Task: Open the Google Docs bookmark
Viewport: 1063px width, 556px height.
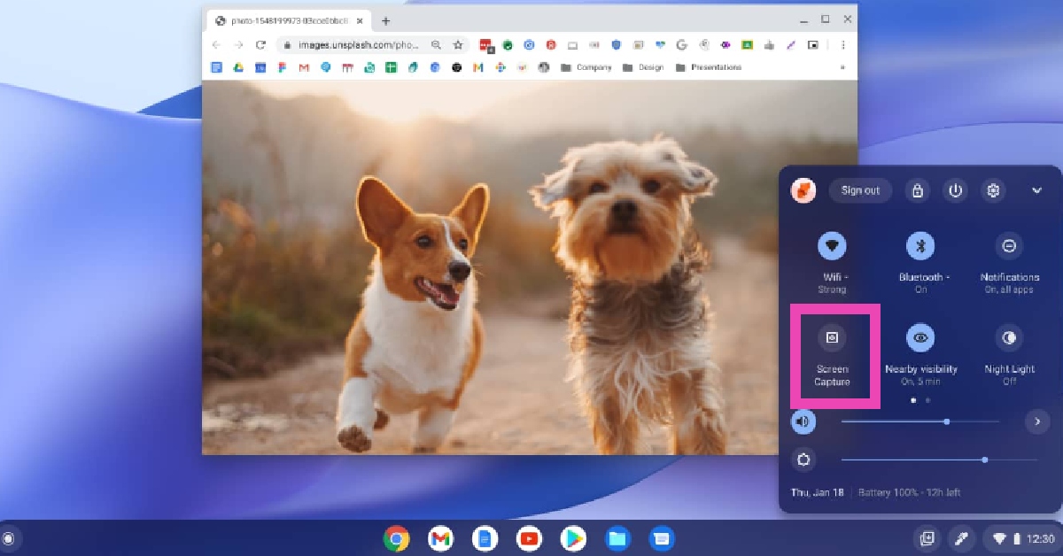Action: tap(216, 67)
